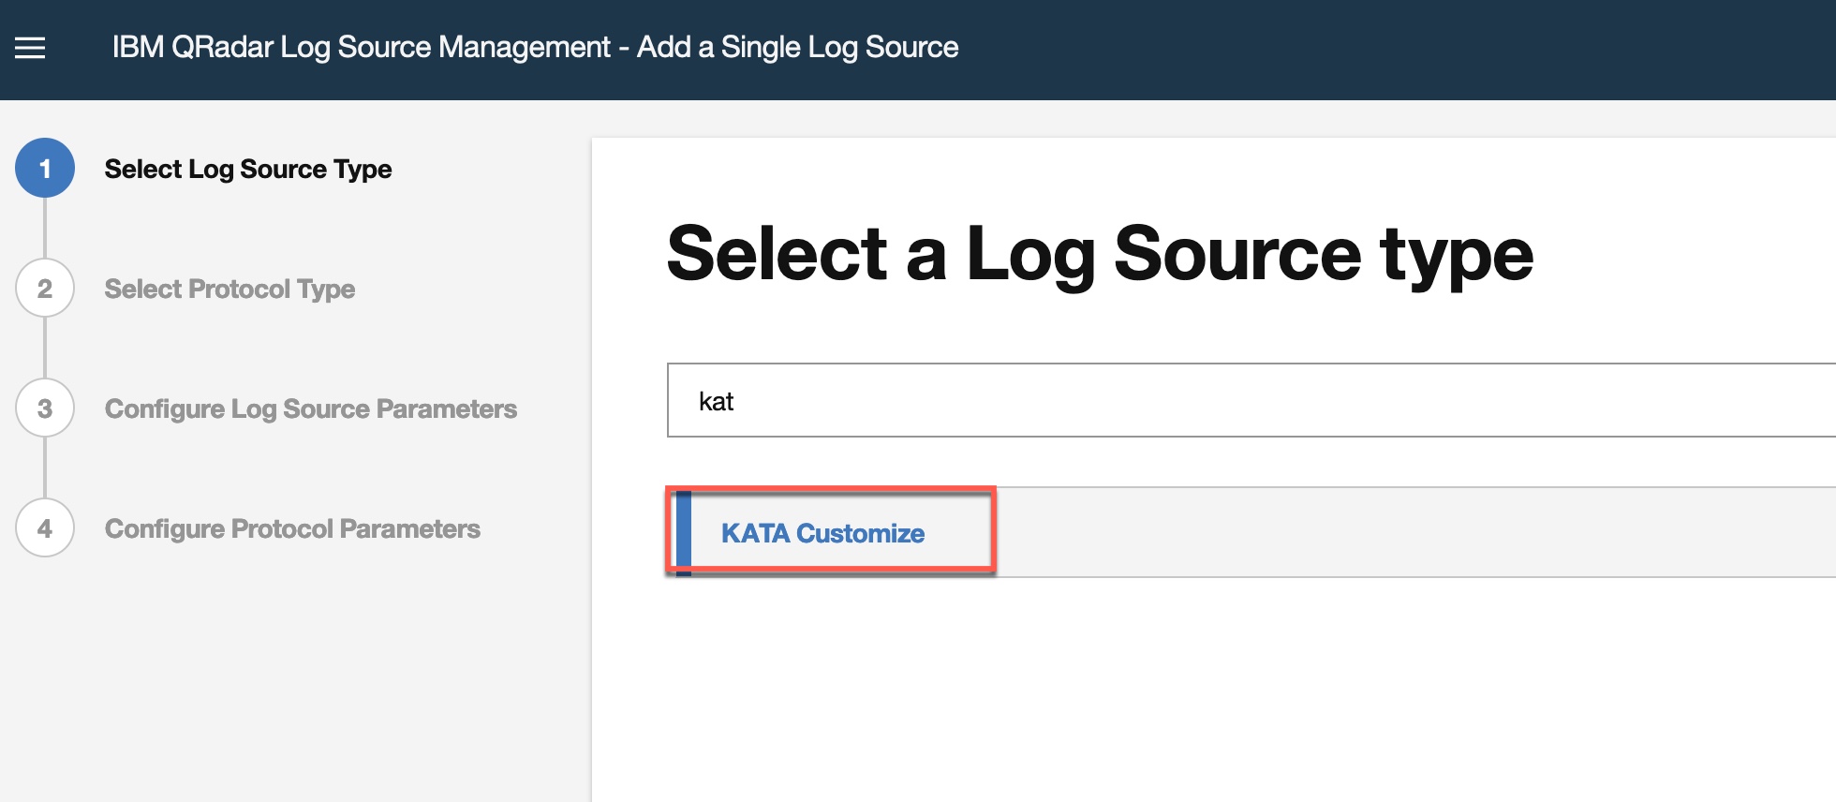Go to Select Protocol Type step
The width and height of the screenshot is (1836, 802).
point(229,290)
